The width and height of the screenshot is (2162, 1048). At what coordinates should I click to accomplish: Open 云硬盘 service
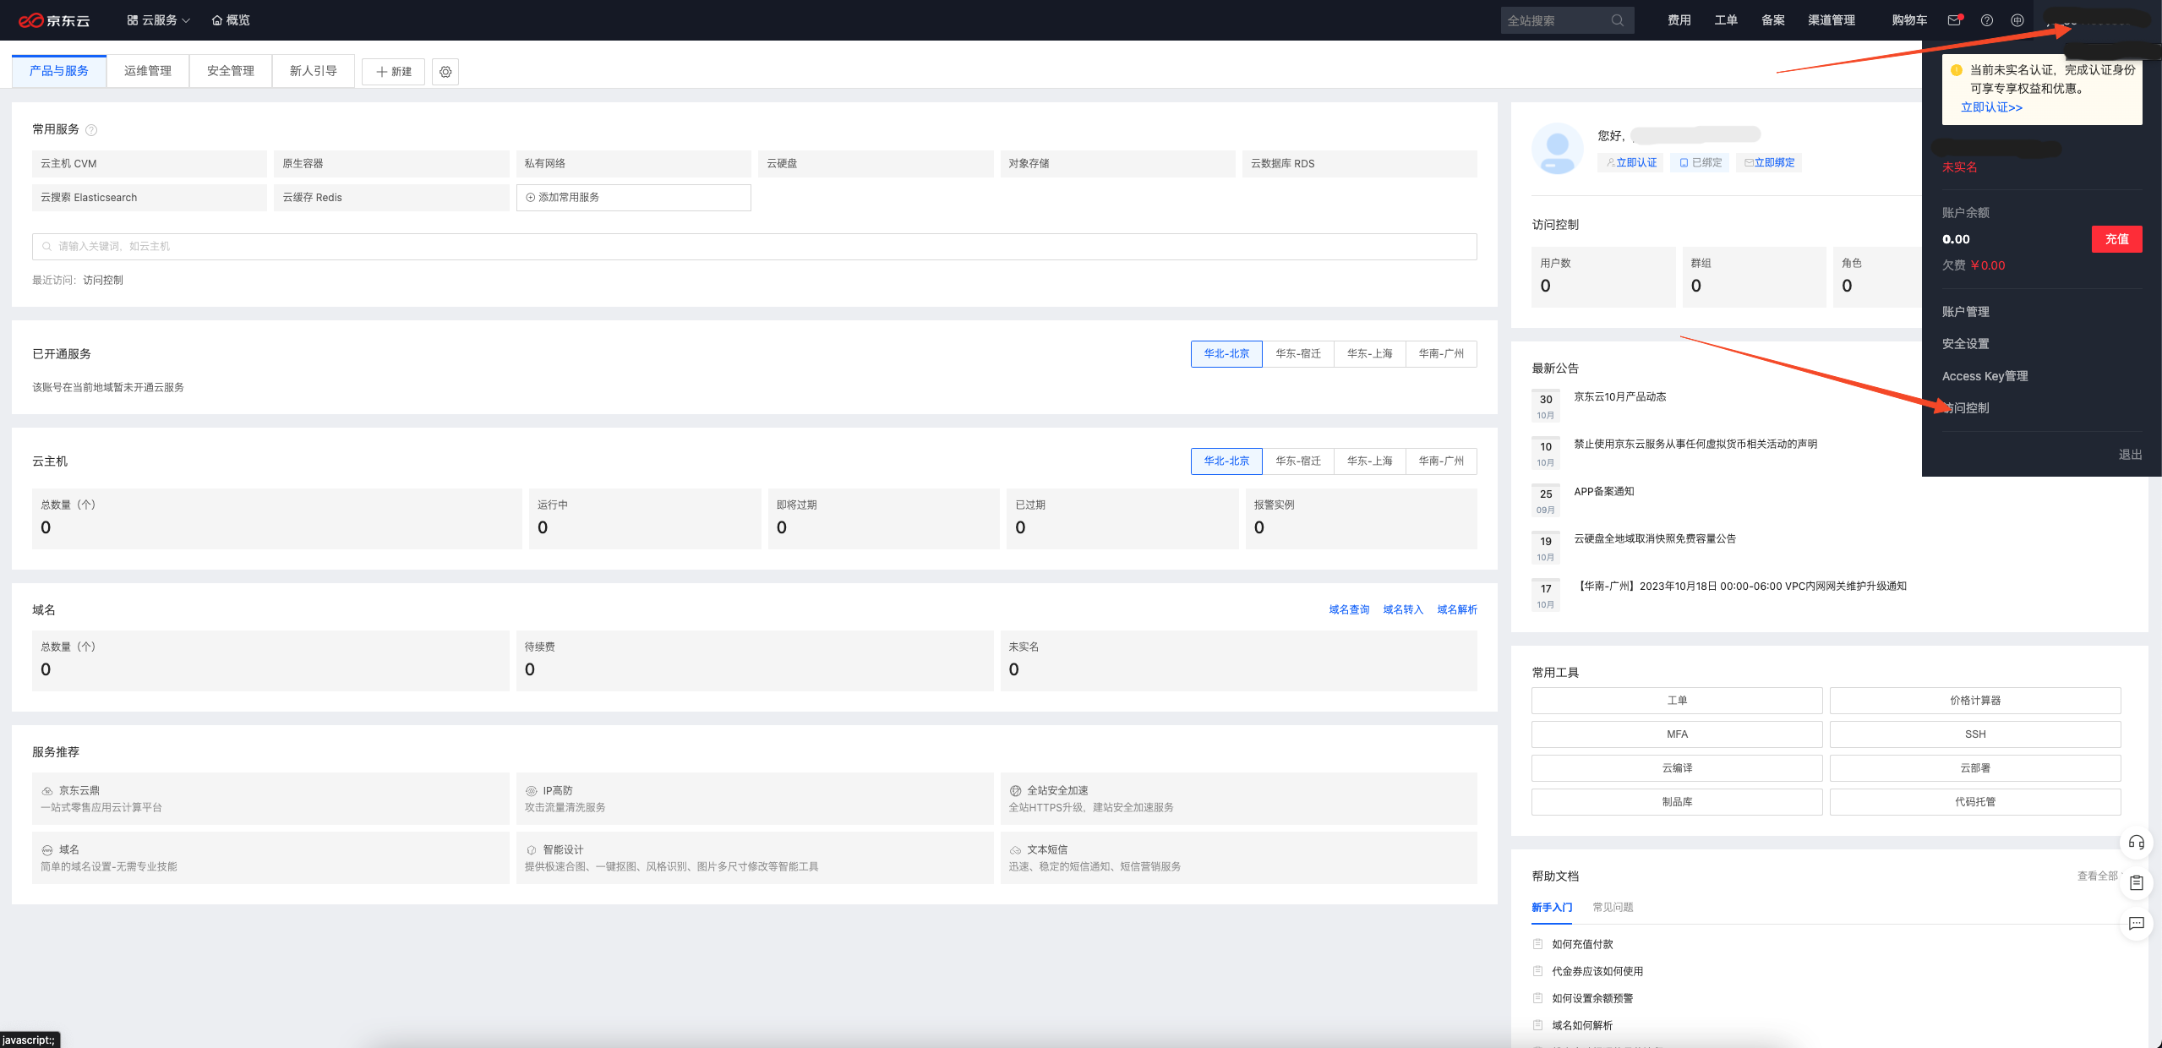point(876,164)
